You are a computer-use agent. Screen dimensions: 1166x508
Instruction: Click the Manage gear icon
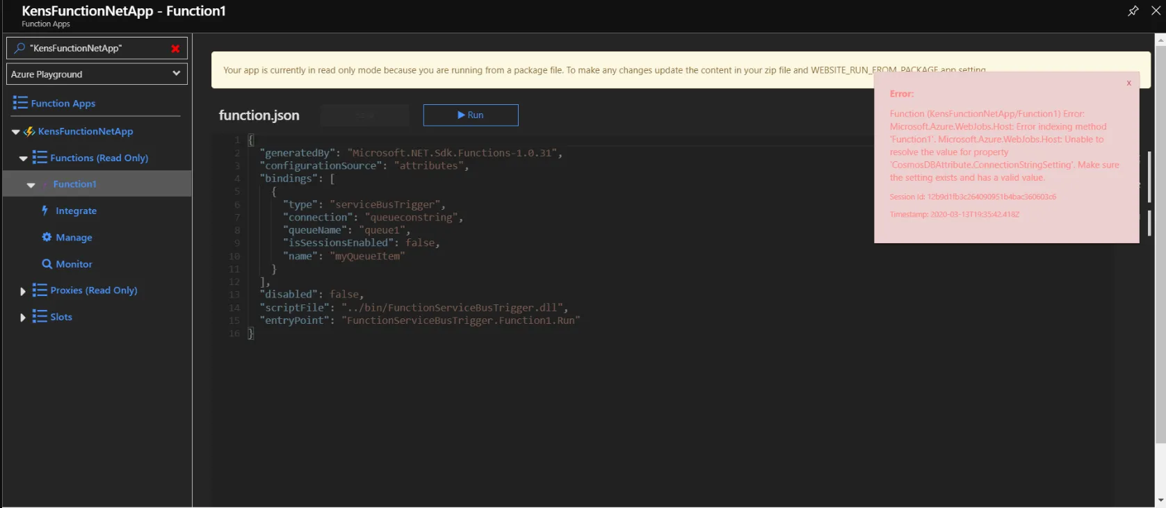[x=47, y=237]
